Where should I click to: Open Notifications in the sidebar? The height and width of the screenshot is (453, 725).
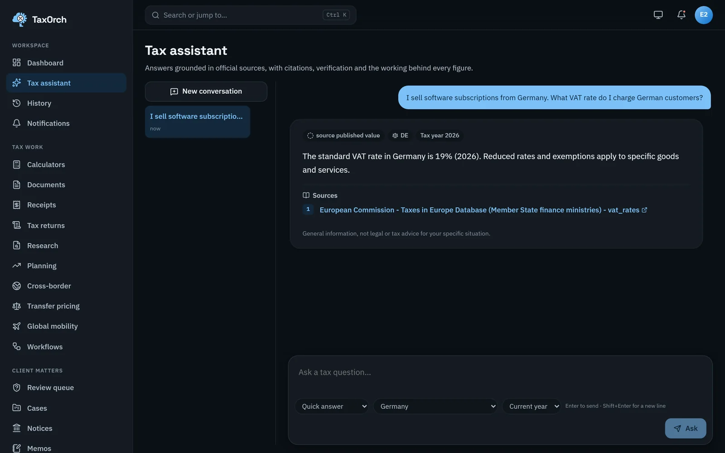[x=66, y=123]
